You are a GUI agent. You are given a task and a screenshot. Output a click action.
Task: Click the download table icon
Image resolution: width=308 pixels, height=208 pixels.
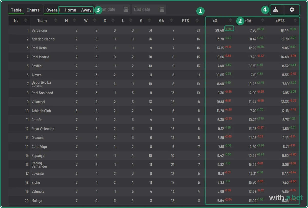click(275, 10)
